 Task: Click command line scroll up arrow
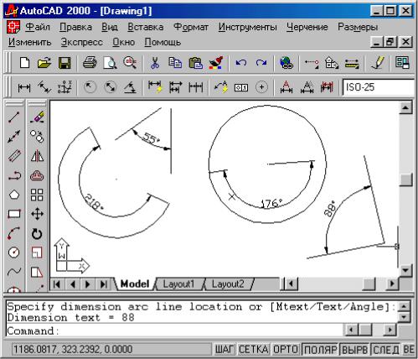coord(404,307)
